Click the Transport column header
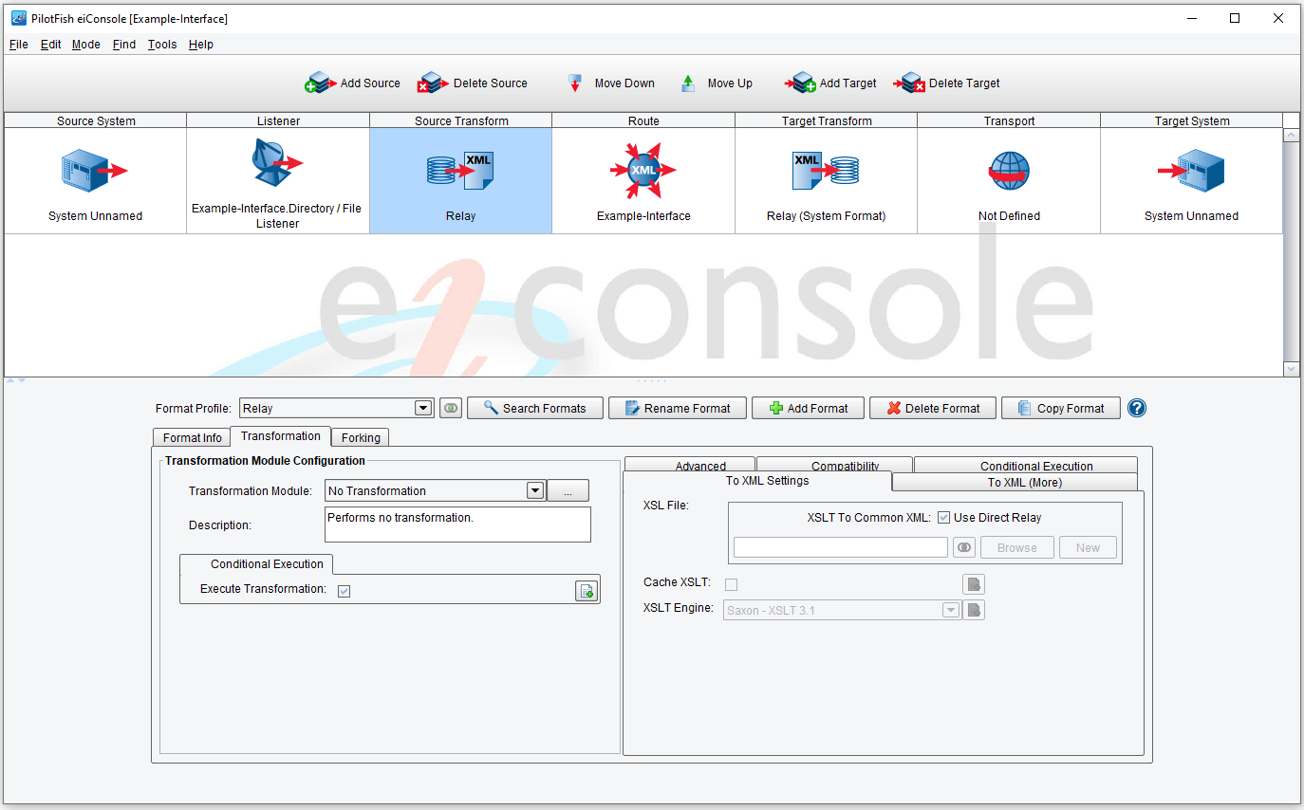Screen dimensions: 1304x810 click(x=1009, y=120)
